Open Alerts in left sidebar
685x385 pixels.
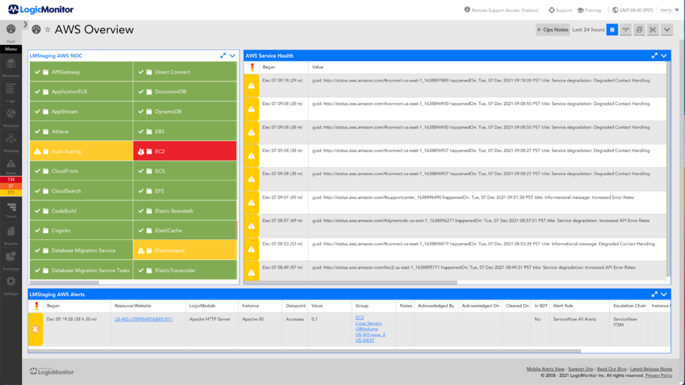pos(11,166)
